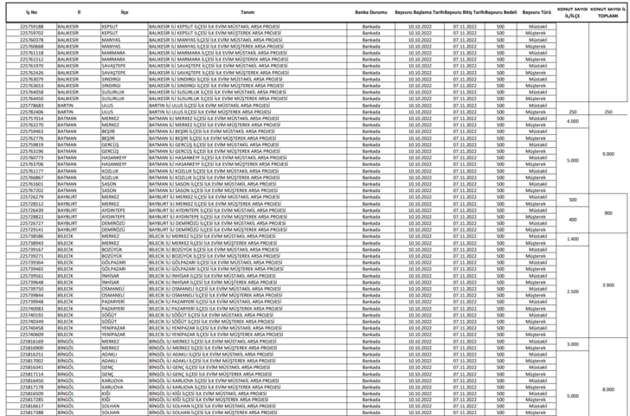Select İş No cell 225760378

point(31,40)
